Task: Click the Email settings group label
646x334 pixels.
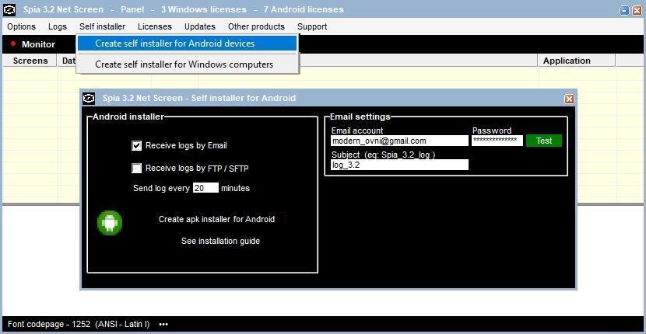Action: tap(360, 117)
